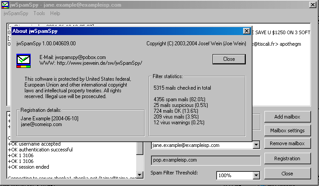
Task: Click '25 mails suspicious (0.5%)' statistic
Action: (x=181, y=105)
